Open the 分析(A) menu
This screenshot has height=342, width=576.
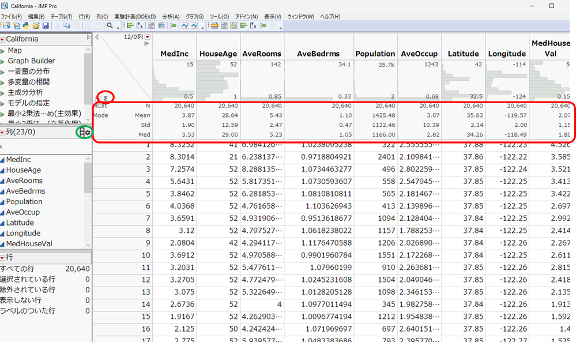click(171, 17)
